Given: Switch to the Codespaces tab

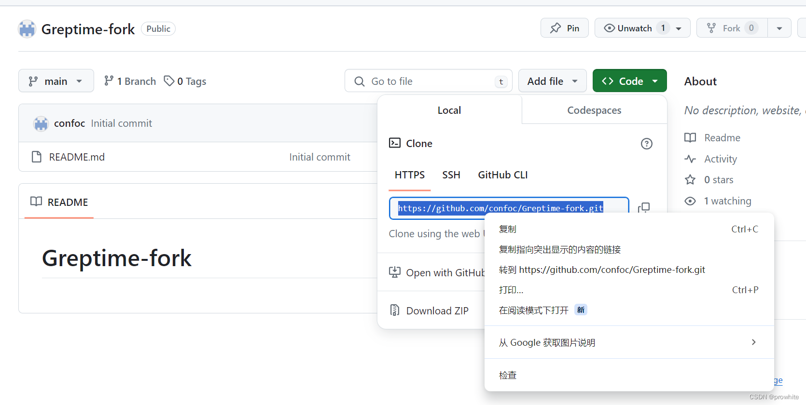Looking at the screenshot, I should click(x=594, y=110).
